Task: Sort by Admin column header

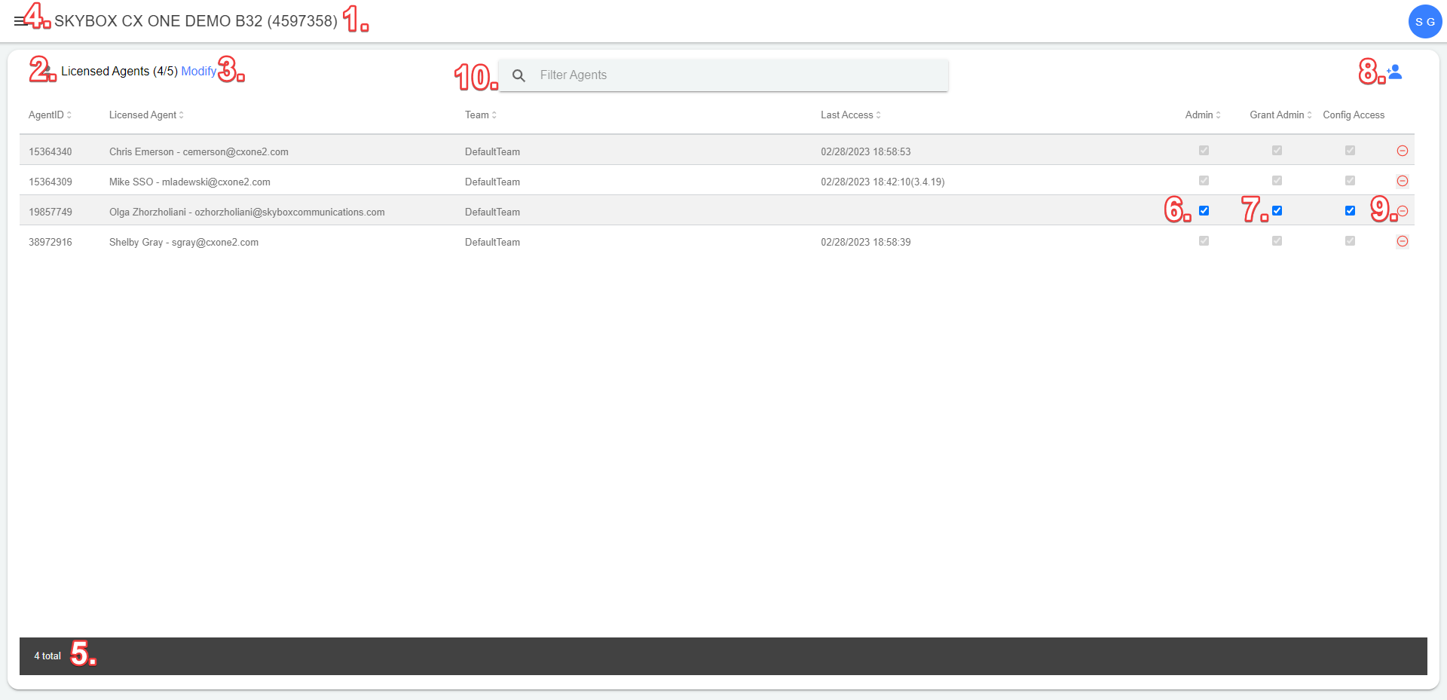Action: [x=1202, y=115]
